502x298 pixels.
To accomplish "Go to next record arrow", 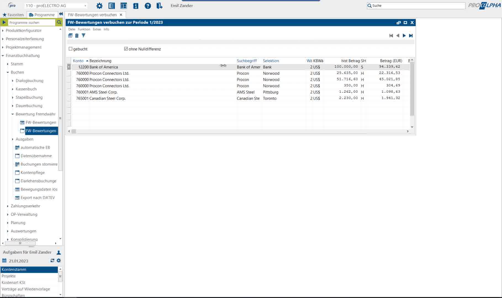I will pos(404,36).
